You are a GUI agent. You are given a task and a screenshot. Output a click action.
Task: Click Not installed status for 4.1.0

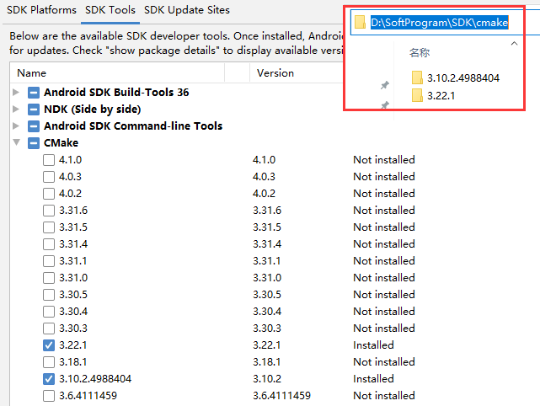click(x=384, y=160)
